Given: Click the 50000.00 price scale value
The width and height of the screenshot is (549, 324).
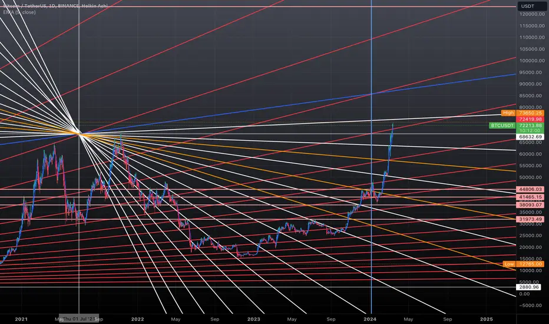Looking at the screenshot, I should 531,177.
